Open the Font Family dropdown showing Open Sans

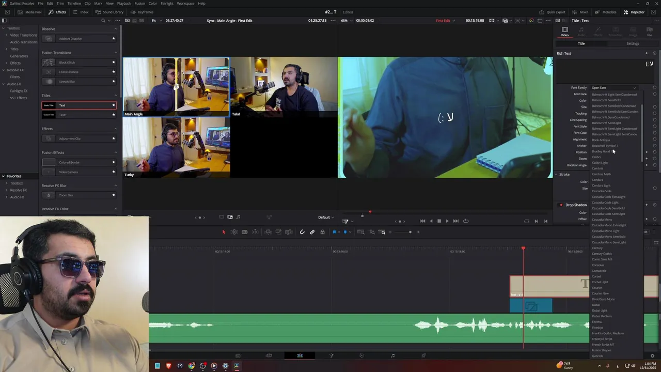(x=614, y=88)
